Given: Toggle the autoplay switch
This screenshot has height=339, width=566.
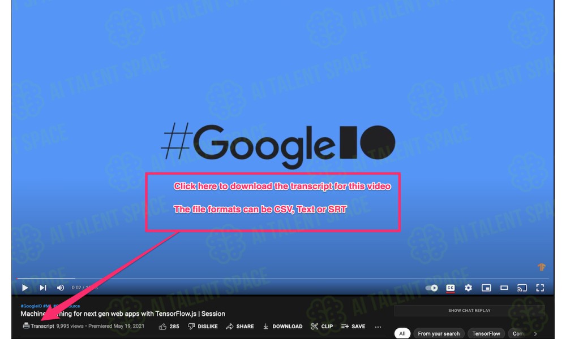Looking at the screenshot, I should coord(431,288).
